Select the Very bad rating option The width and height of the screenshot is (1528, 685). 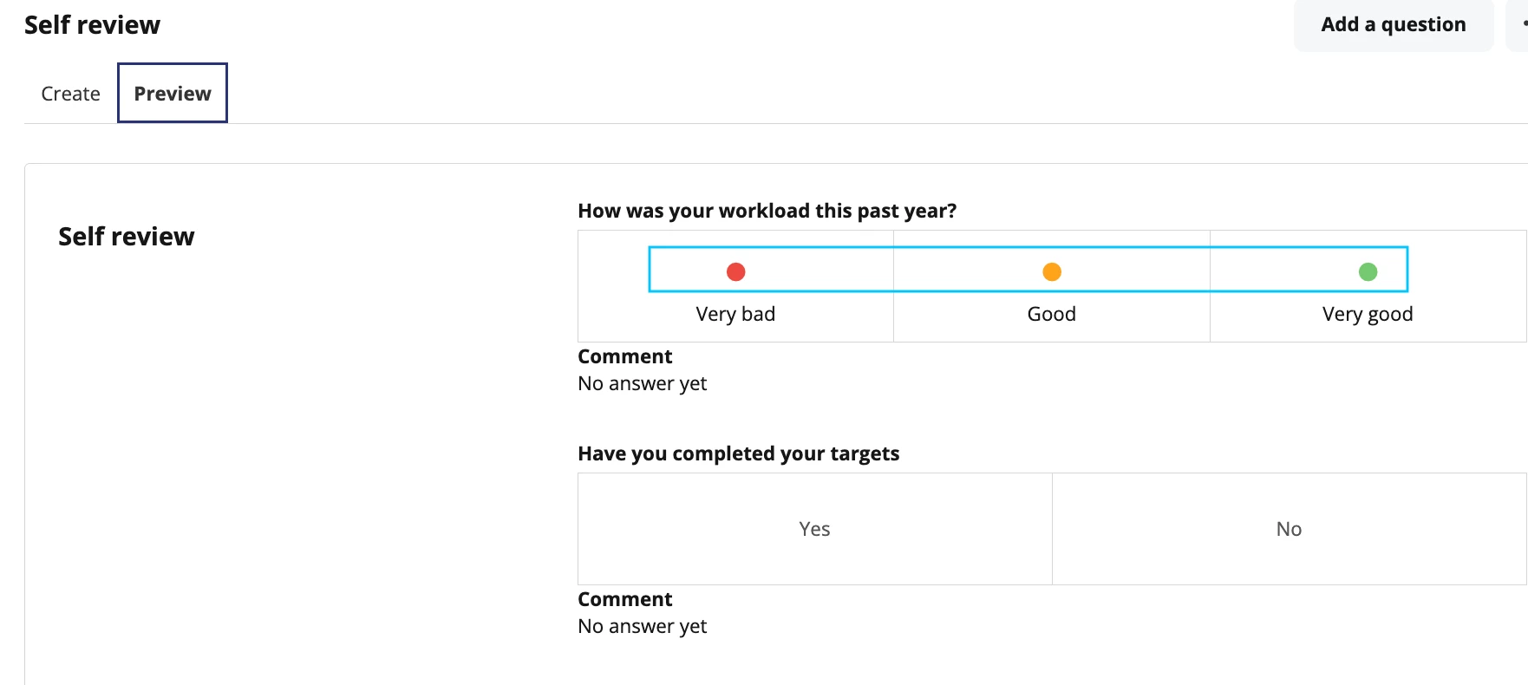pyautogui.click(x=735, y=286)
